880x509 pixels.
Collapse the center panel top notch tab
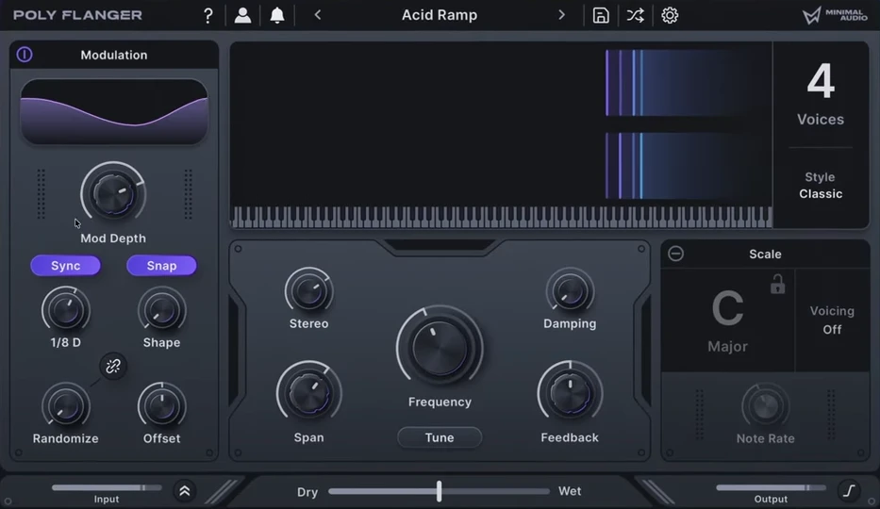pyautogui.click(x=440, y=247)
